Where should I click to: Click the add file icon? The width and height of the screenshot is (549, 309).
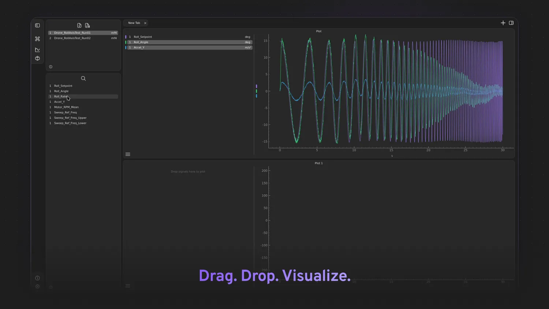pos(79,25)
